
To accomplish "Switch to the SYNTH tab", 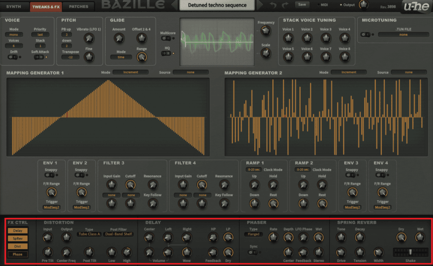I will [14, 6].
